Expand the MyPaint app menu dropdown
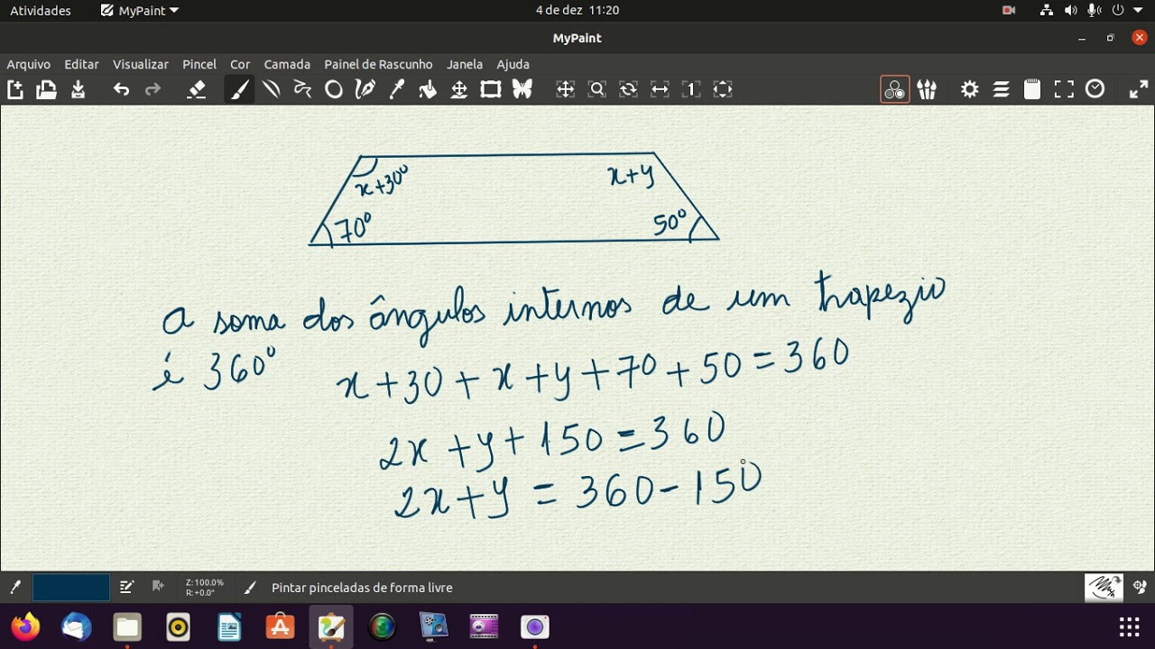This screenshot has height=649, width=1155. (x=140, y=11)
